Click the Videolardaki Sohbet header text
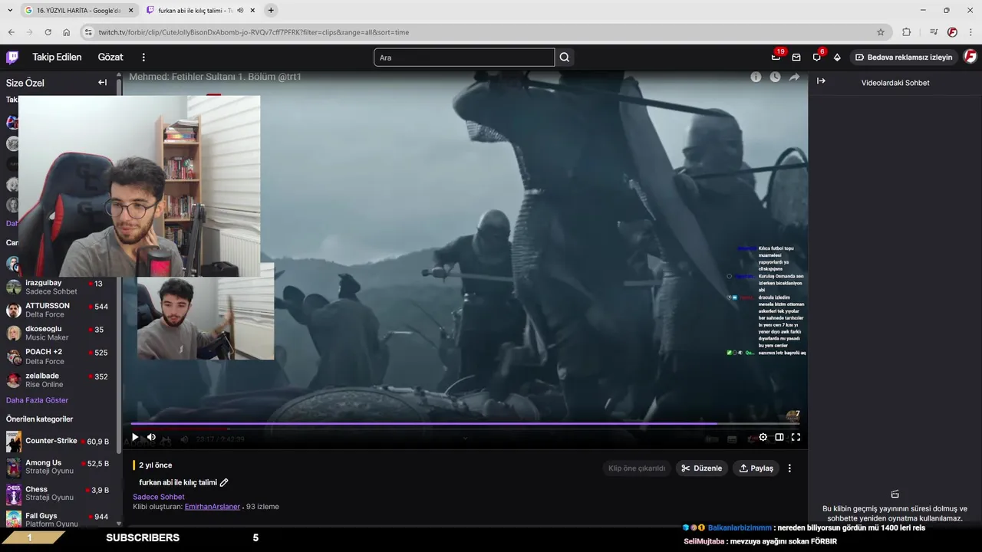Image resolution: width=982 pixels, height=552 pixels. pyautogui.click(x=895, y=83)
